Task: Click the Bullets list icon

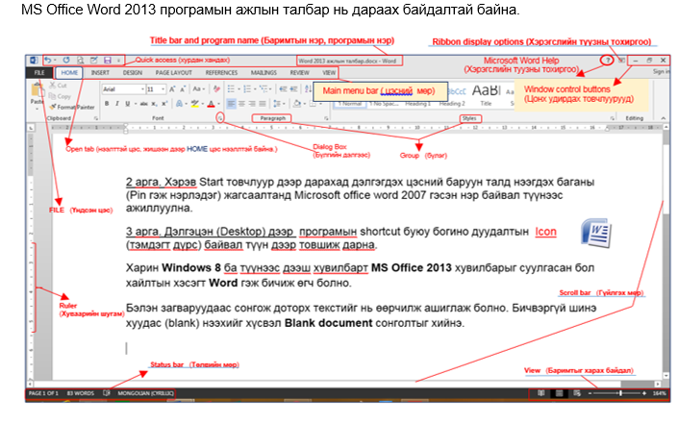Action: [x=231, y=89]
